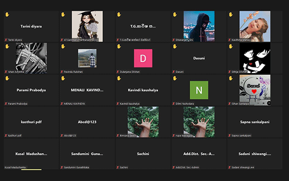This screenshot has height=181, width=289.
Task: Click raised hand on Dulanjana Dilshan tile
Action: (119, 46)
